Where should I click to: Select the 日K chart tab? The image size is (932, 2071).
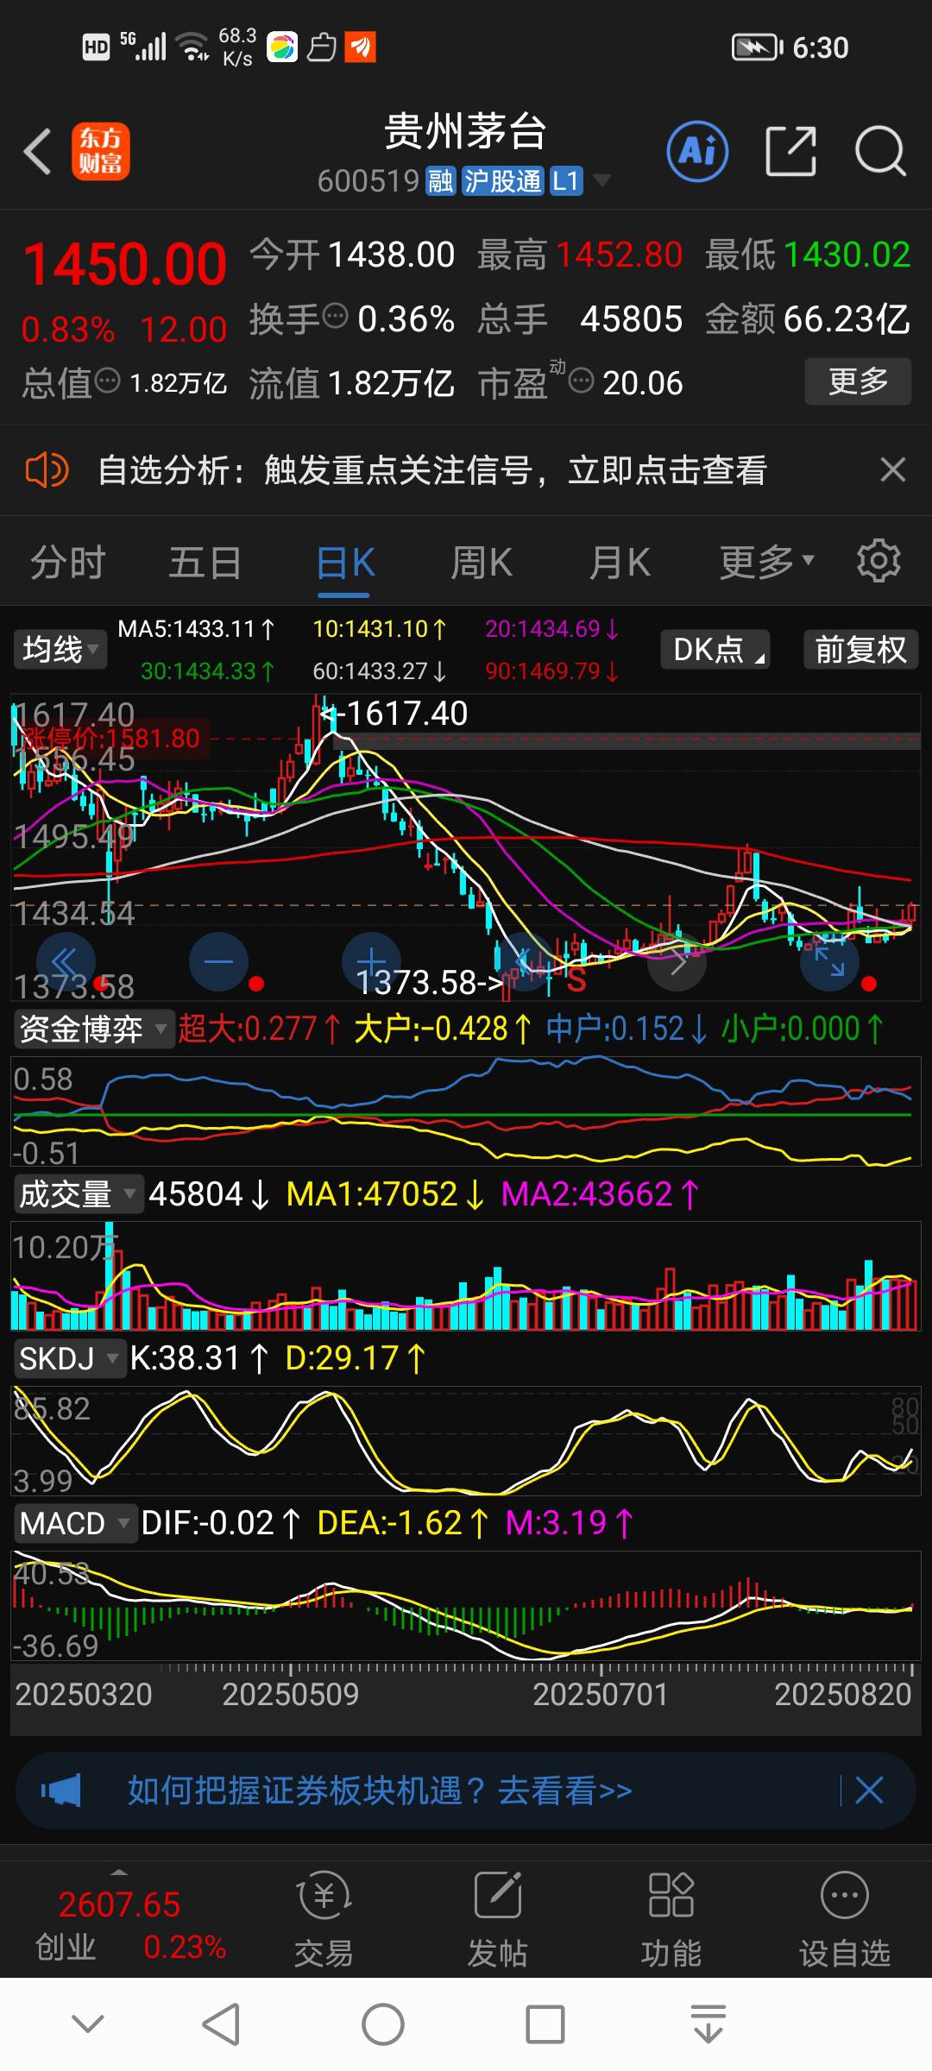[x=345, y=563]
